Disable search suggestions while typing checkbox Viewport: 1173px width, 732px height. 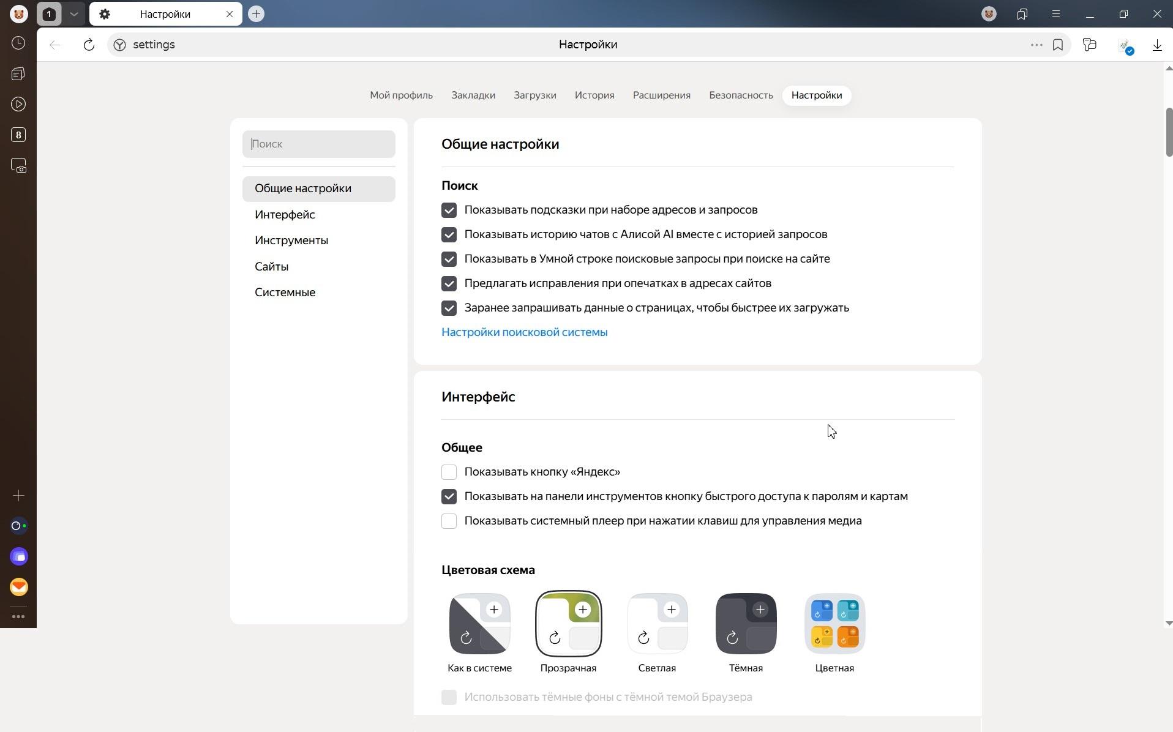pyautogui.click(x=449, y=210)
